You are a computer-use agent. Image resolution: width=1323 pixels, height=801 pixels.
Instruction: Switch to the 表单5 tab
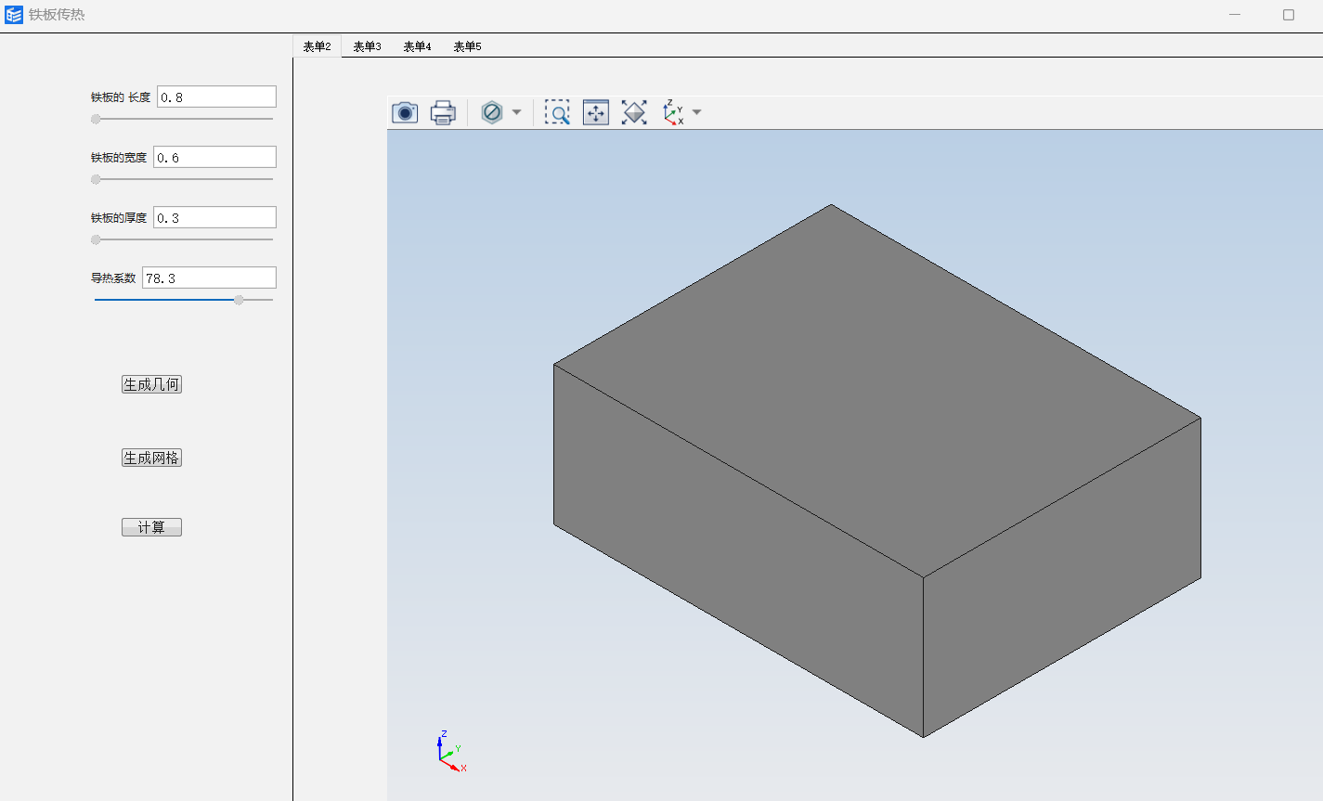[x=468, y=46]
